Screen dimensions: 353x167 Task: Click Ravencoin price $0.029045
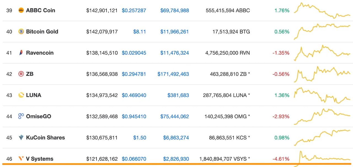[134, 53]
